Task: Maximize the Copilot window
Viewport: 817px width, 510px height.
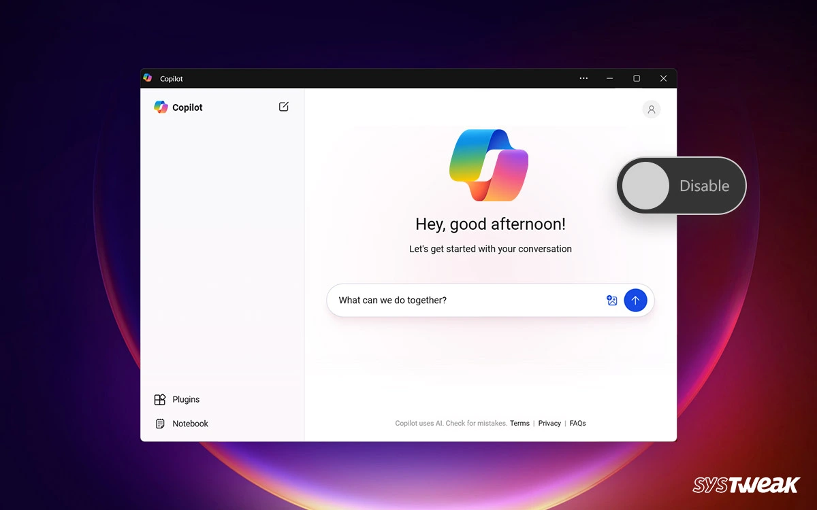Action: pyautogui.click(x=637, y=78)
